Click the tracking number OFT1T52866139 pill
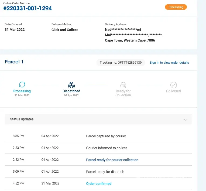206x191 pixels. click(121, 63)
